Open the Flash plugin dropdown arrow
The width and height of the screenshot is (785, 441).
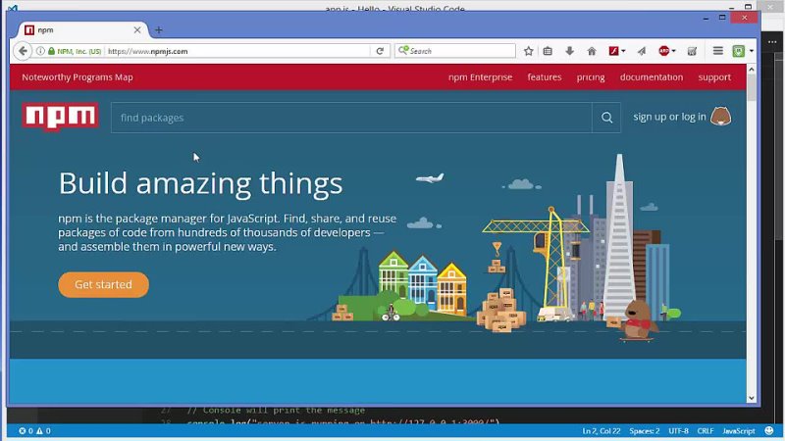[623, 51]
